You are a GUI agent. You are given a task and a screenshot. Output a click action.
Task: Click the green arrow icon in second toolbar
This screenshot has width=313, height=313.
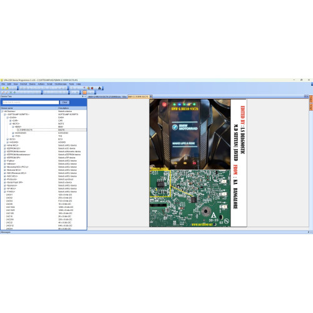[x=14, y=92]
